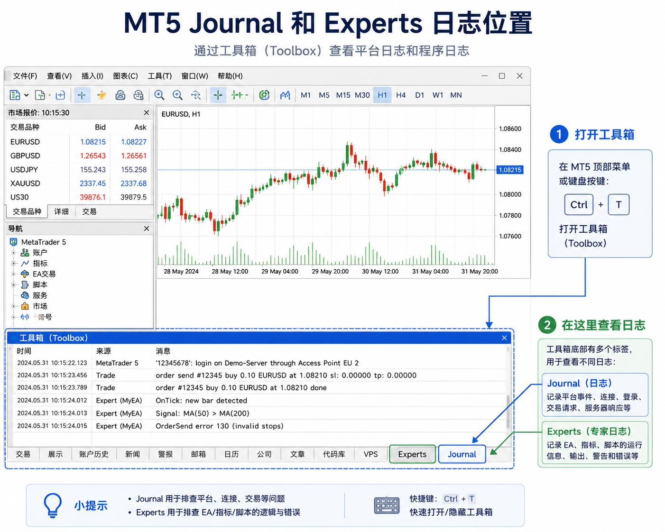Image resolution: width=665 pixels, height=532 pixels.
Task: Select the GBPUSD row in market watch
Action: [x=79, y=156]
